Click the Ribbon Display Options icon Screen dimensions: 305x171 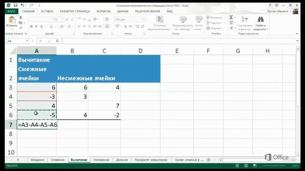(x=276, y=5)
